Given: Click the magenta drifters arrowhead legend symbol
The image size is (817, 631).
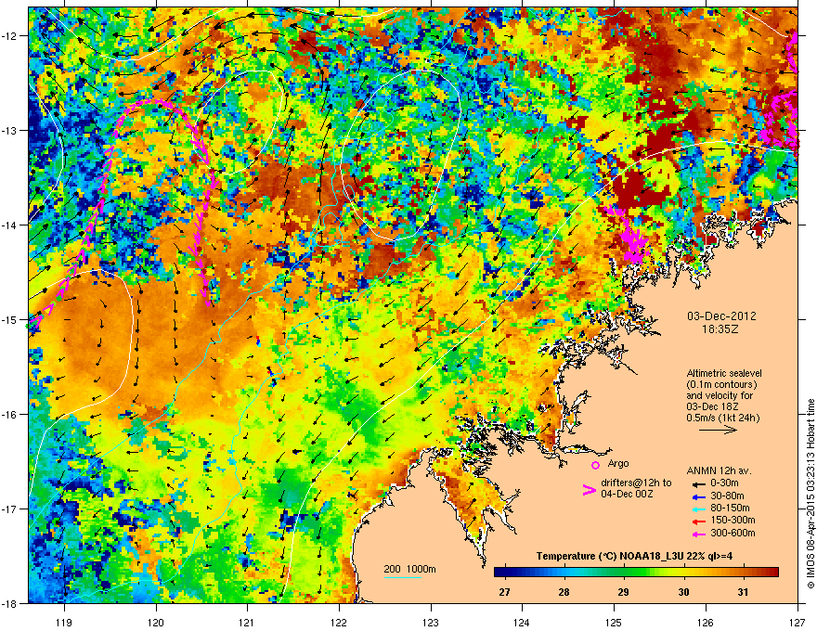Looking at the screenshot, I should point(589,490).
